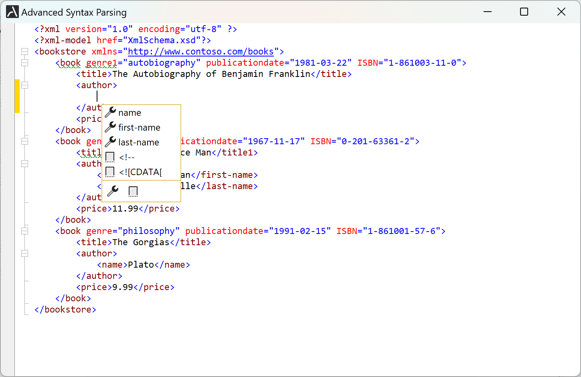The width and height of the screenshot is (581, 377).
Task: Click the snippet icon beside '<![CDATA['
Action: [110, 172]
